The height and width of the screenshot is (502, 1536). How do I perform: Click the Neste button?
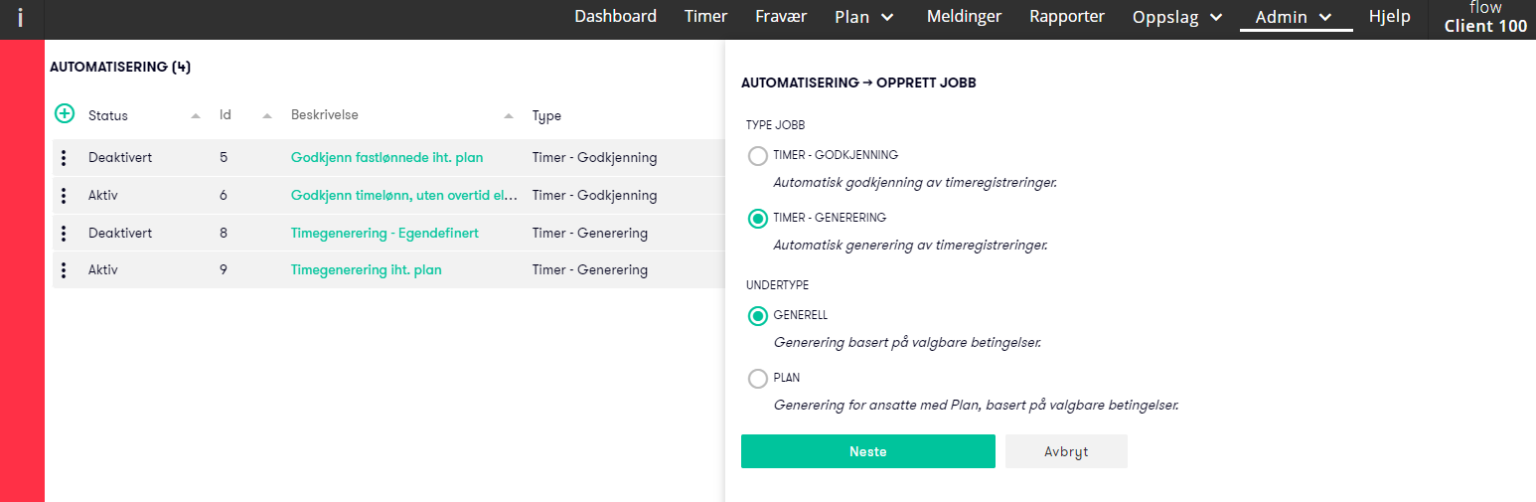click(x=868, y=451)
